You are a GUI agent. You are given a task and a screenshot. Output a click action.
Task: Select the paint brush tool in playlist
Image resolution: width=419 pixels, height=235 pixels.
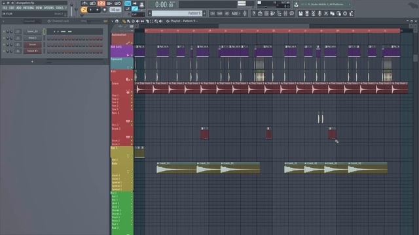[x=128, y=21]
